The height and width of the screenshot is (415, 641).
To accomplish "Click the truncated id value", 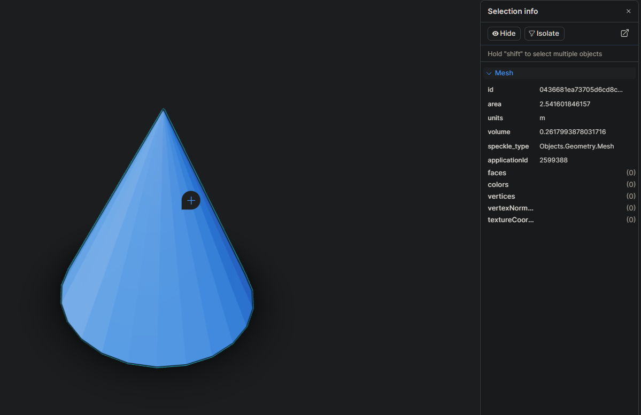I will (x=581, y=90).
